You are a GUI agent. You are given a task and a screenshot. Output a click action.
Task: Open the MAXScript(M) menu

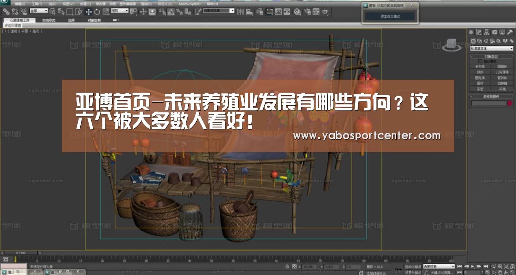tap(190, 4)
